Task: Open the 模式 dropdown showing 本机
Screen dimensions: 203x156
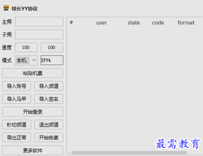Action: point(26,60)
